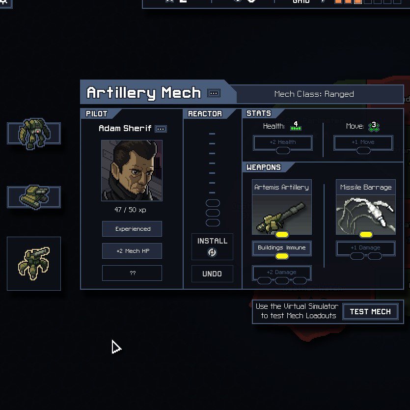This screenshot has width=410, height=410.
Task: Click Adam Sherif's pilot portrait
Action: tap(132, 170)
